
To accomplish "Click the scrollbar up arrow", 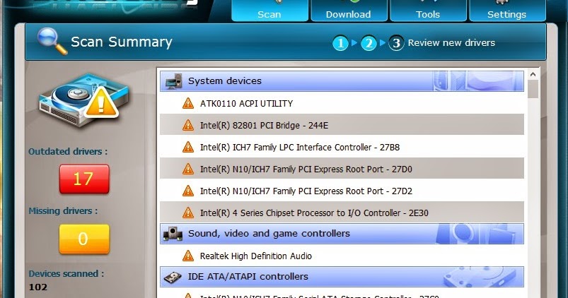I will (x=533, y=74).
